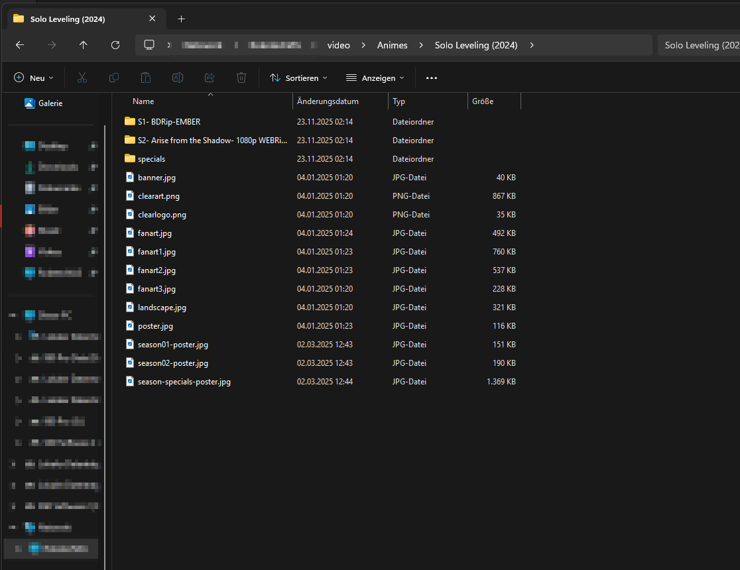Viewport: 740px width, 570px height.
Task: Expand the chevron after Solo Leveling (2024)
Action: (532, 45)
